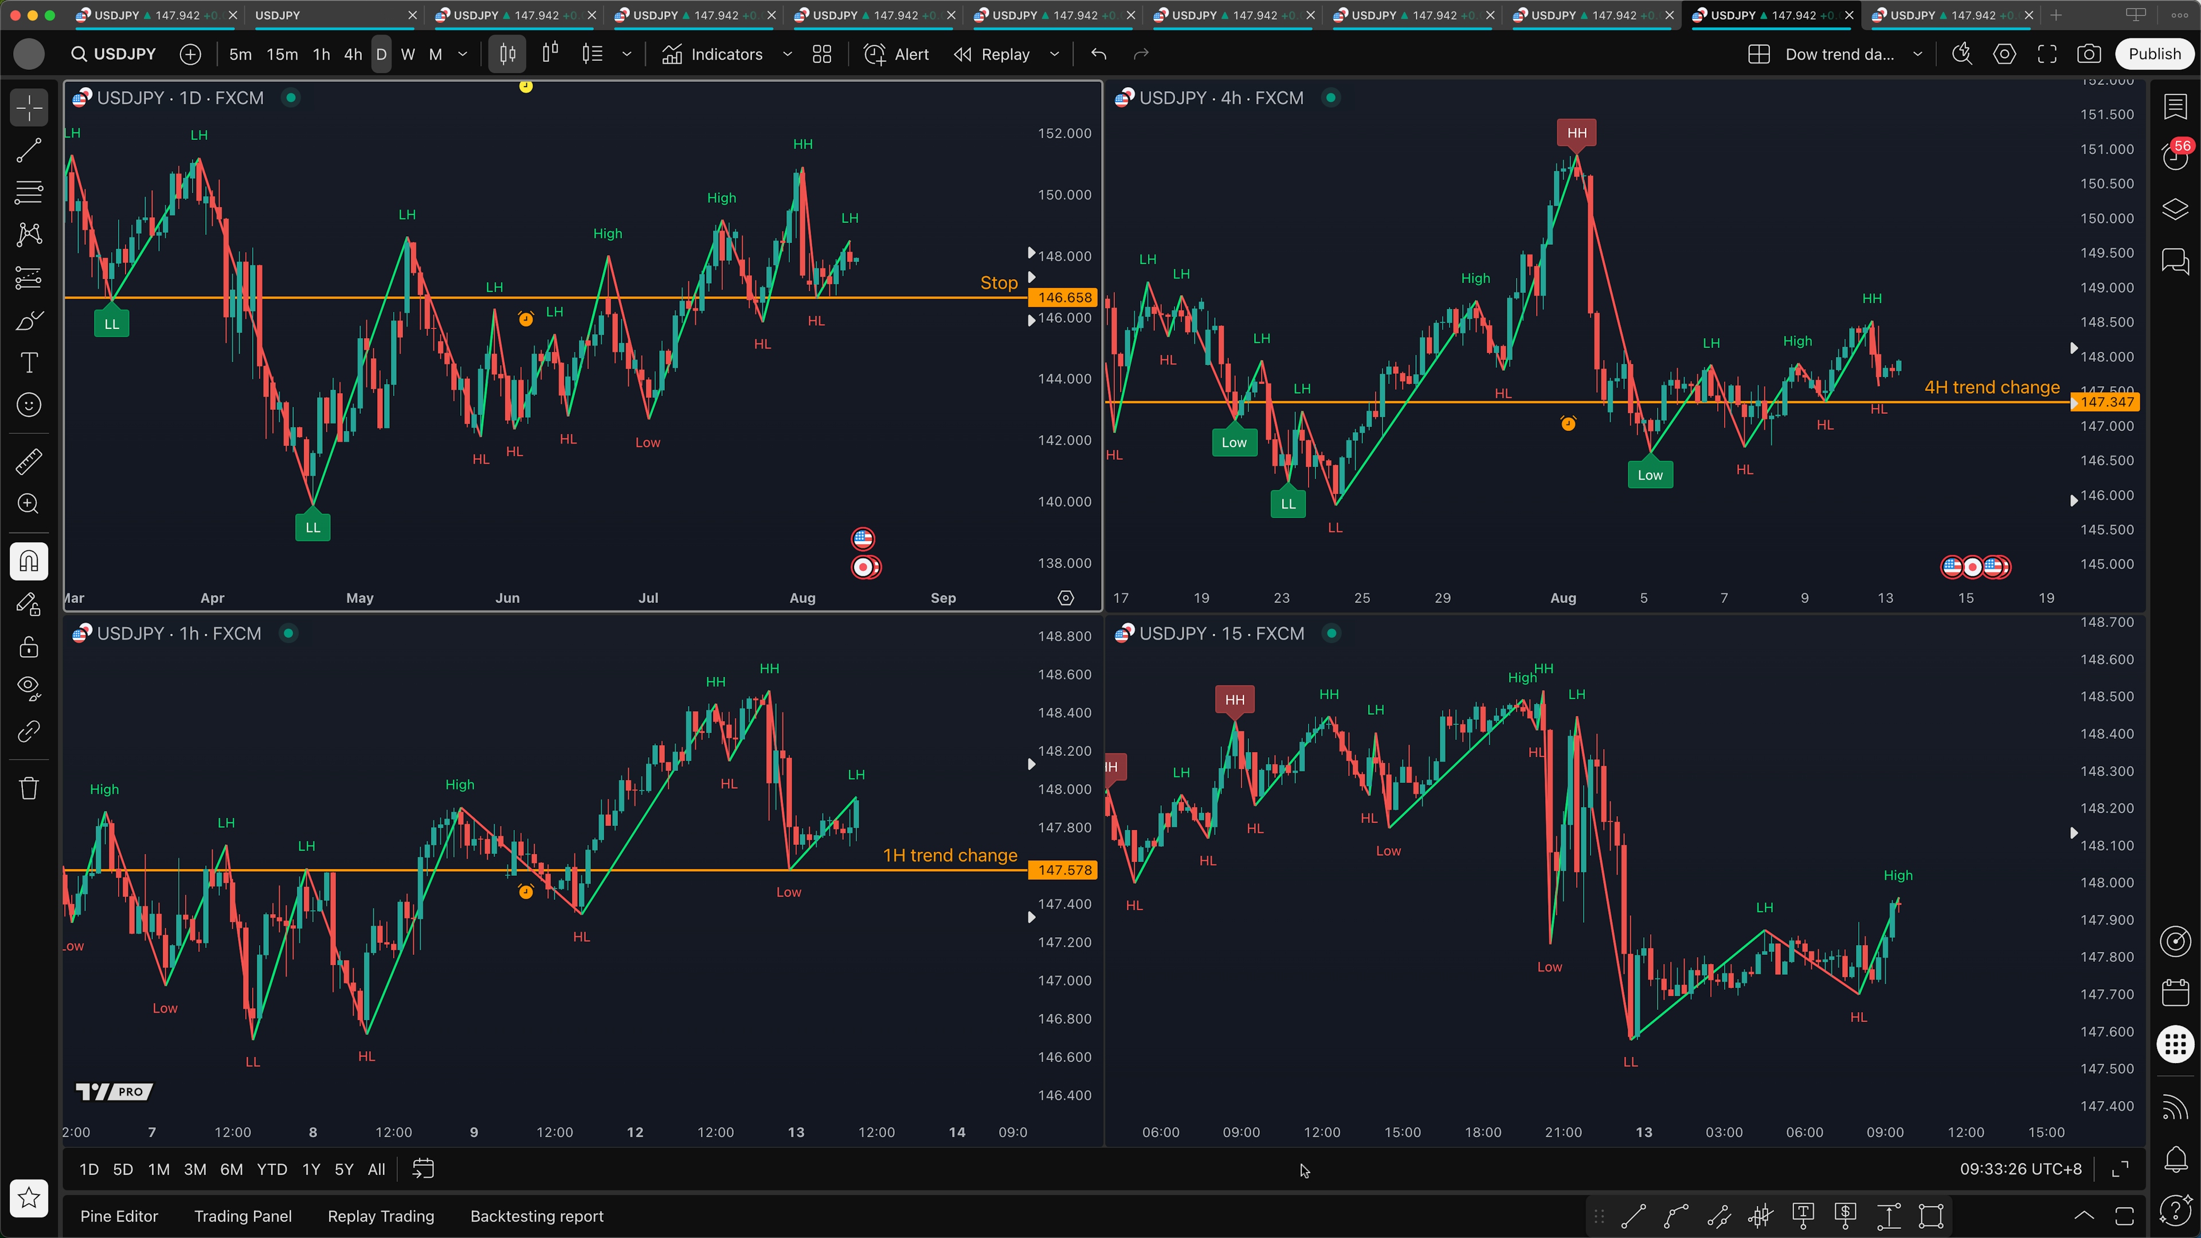Select the Trend Line drawing tool

(x=29, y=151)
